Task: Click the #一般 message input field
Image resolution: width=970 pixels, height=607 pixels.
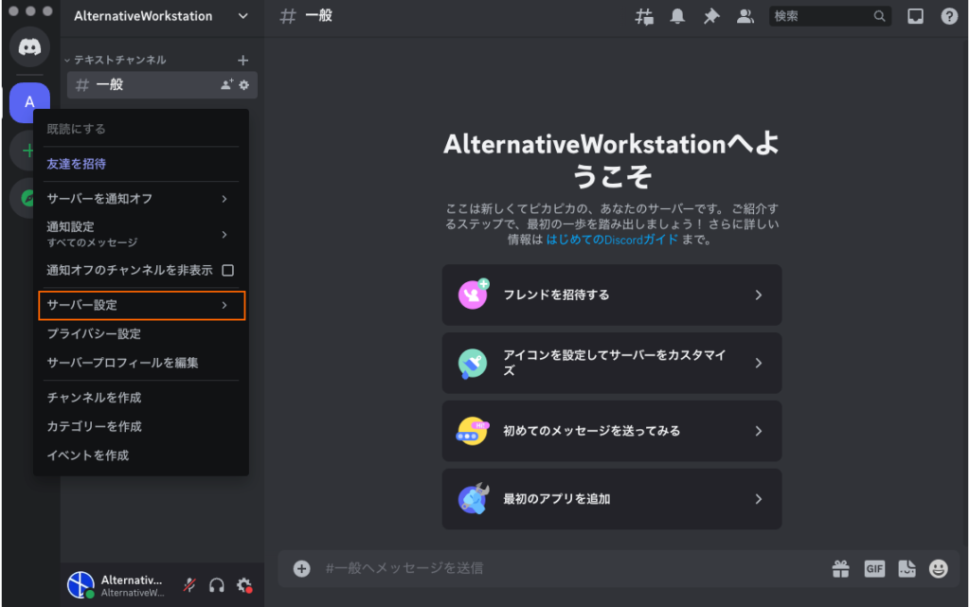Action: [x=568, y=568]
